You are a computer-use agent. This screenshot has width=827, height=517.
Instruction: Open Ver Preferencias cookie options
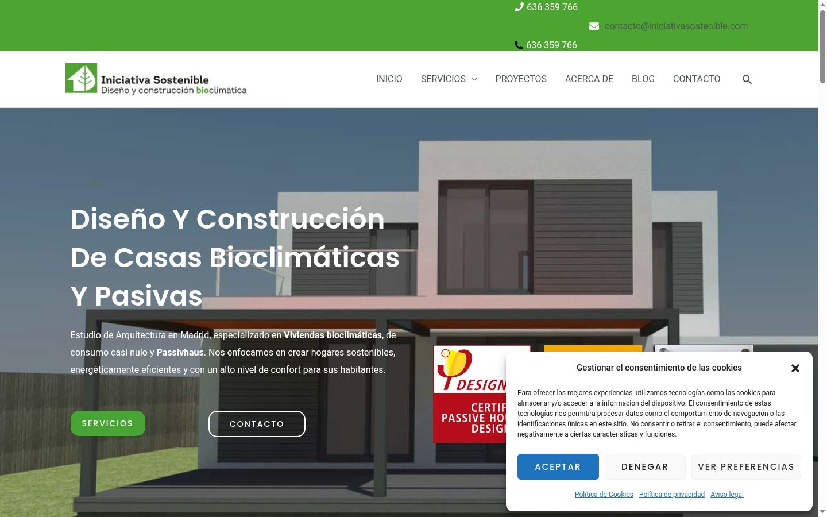[746, 467]
